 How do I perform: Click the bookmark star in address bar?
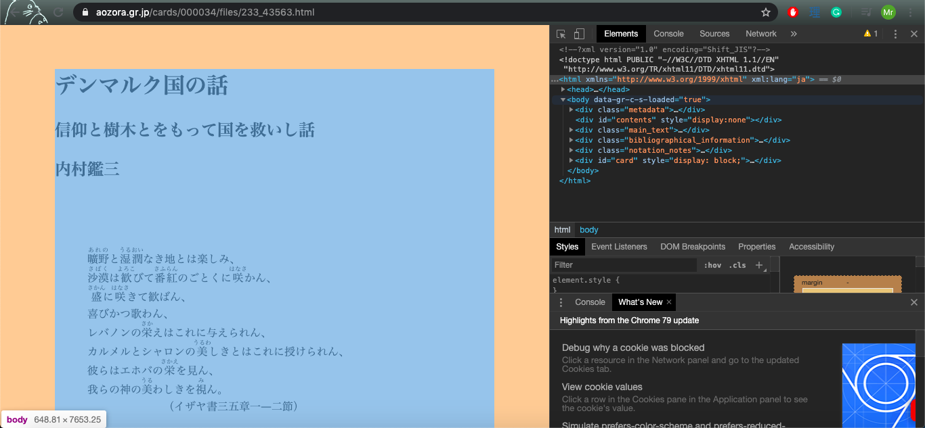point(765,11)
